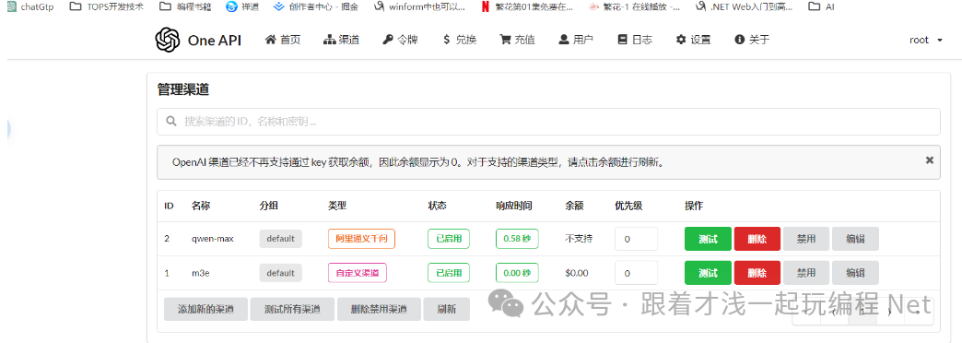Open the 关于 about page
Screen dimensions: 962x343
pos(752,40)
